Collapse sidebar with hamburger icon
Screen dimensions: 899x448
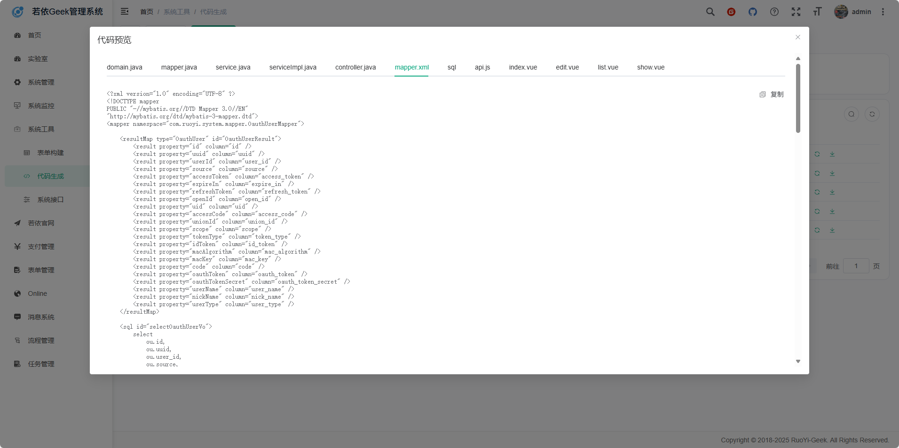click(x=125, y=12)
